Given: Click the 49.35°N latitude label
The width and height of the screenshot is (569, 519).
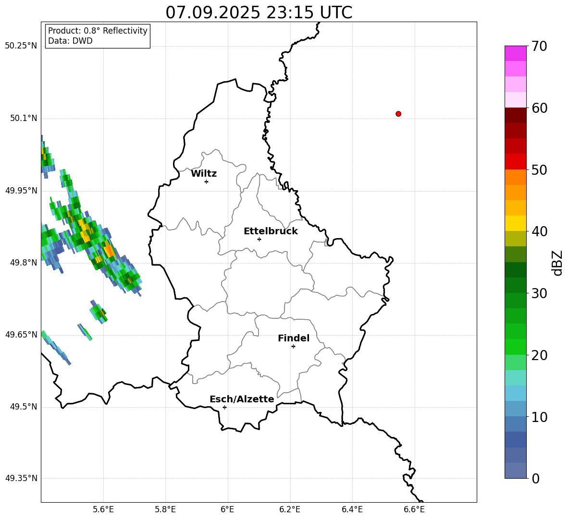Looking at the screenshot, I should click(21, 478).
